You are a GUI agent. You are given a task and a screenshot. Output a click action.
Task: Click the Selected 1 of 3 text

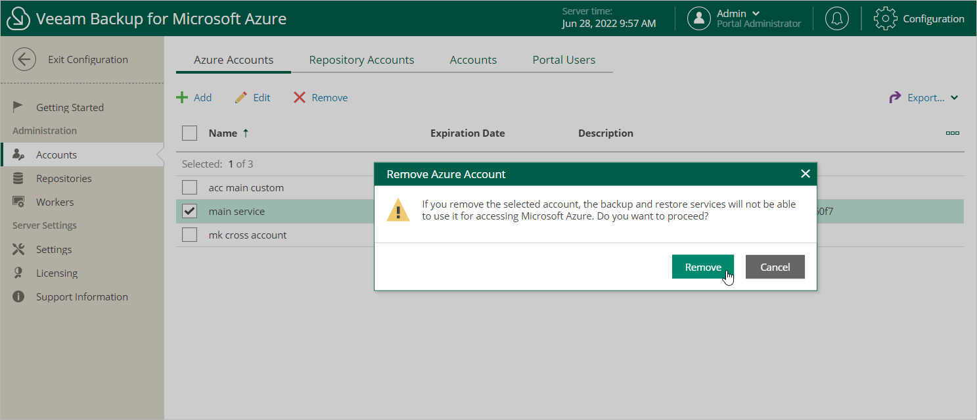click(x=217, y=164)
